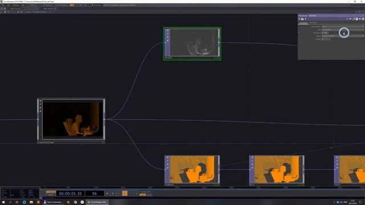The width and height of the screenshot is (365, 205).
Task: Open Windows taskbar search
Action: click(10, 202)
